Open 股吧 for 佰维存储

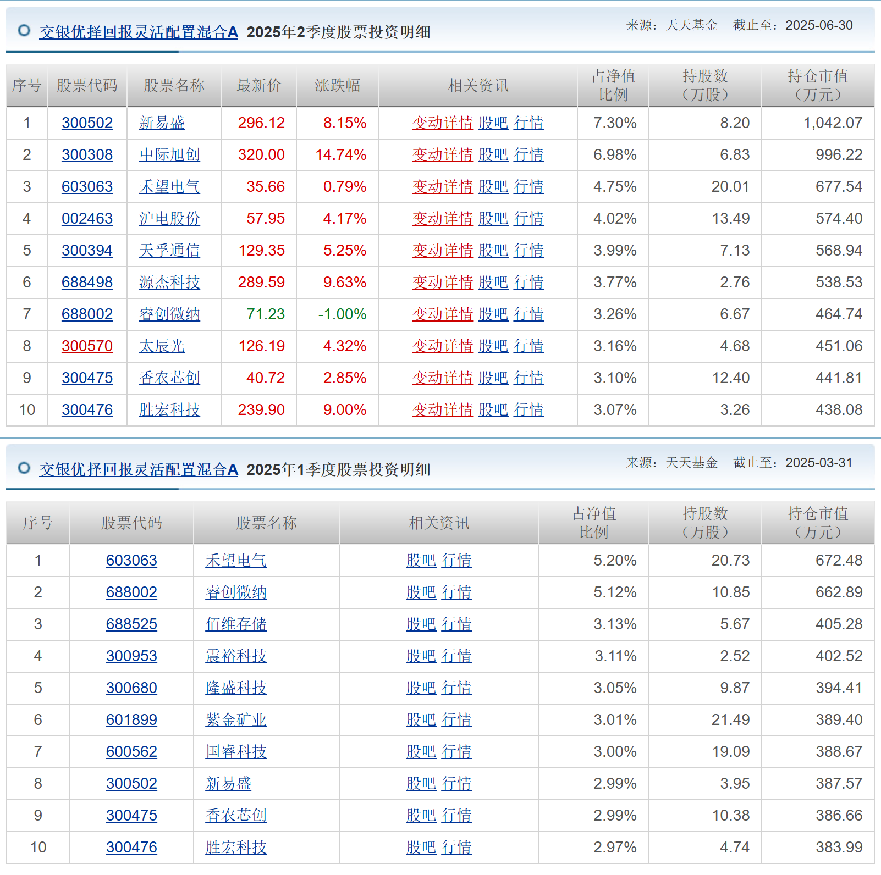click(x=421, y=624)
